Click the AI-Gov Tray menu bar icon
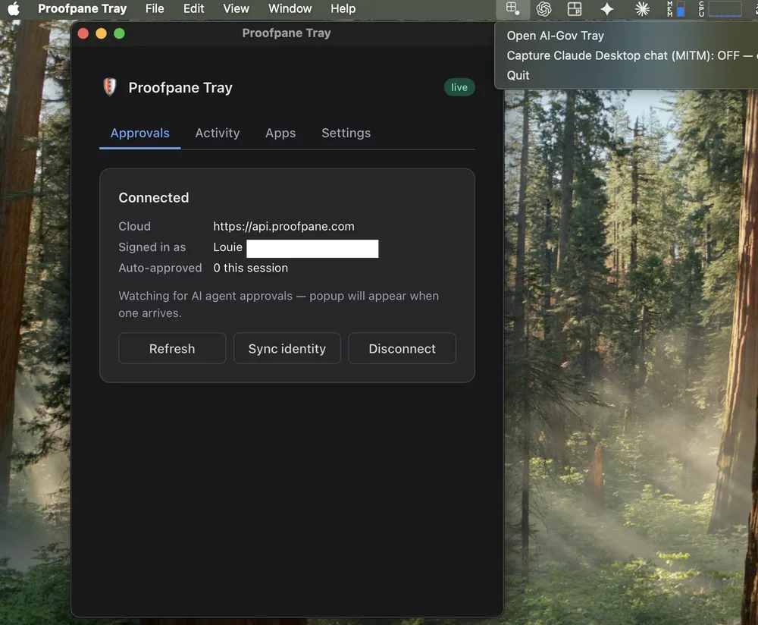 pos(512,8)
